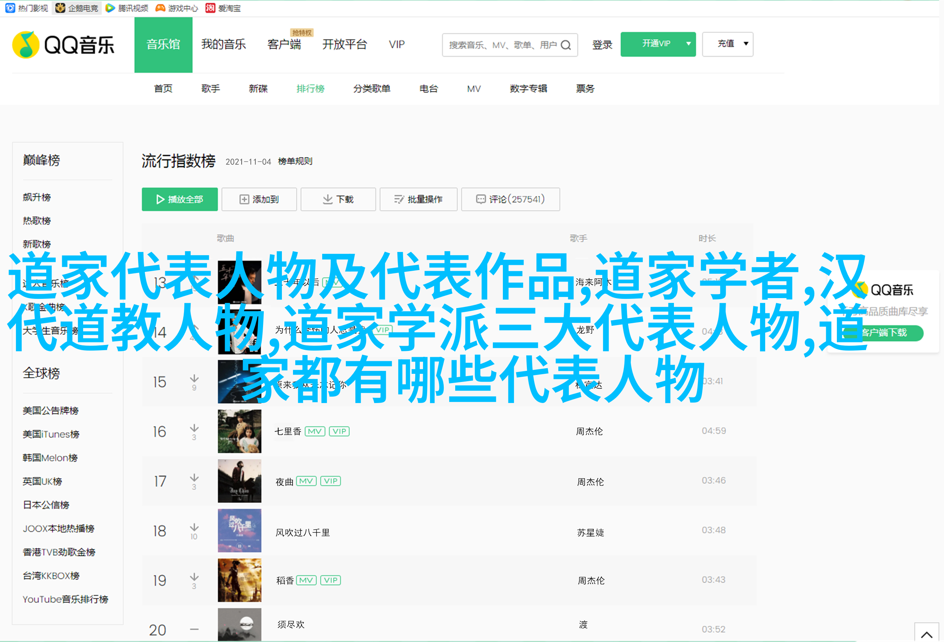944x642 pixels.
Task: Go to 分类歌单 submenu
Action: [x=372, y=89]
